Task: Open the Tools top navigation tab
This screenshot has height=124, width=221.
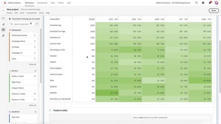Action: click(53, 3)
